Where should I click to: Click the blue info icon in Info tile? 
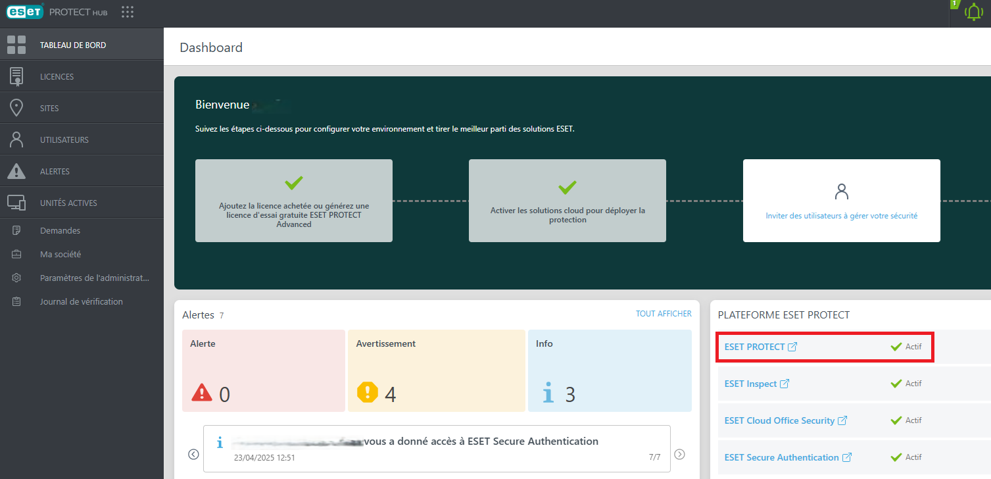point(548,393)
